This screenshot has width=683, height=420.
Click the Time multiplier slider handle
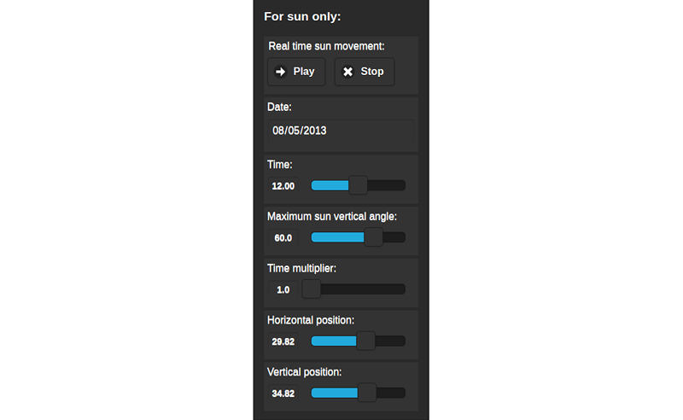tap(312, 289)
